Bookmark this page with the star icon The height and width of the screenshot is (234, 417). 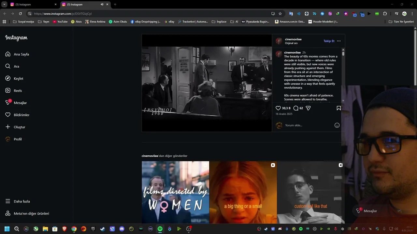280,14
